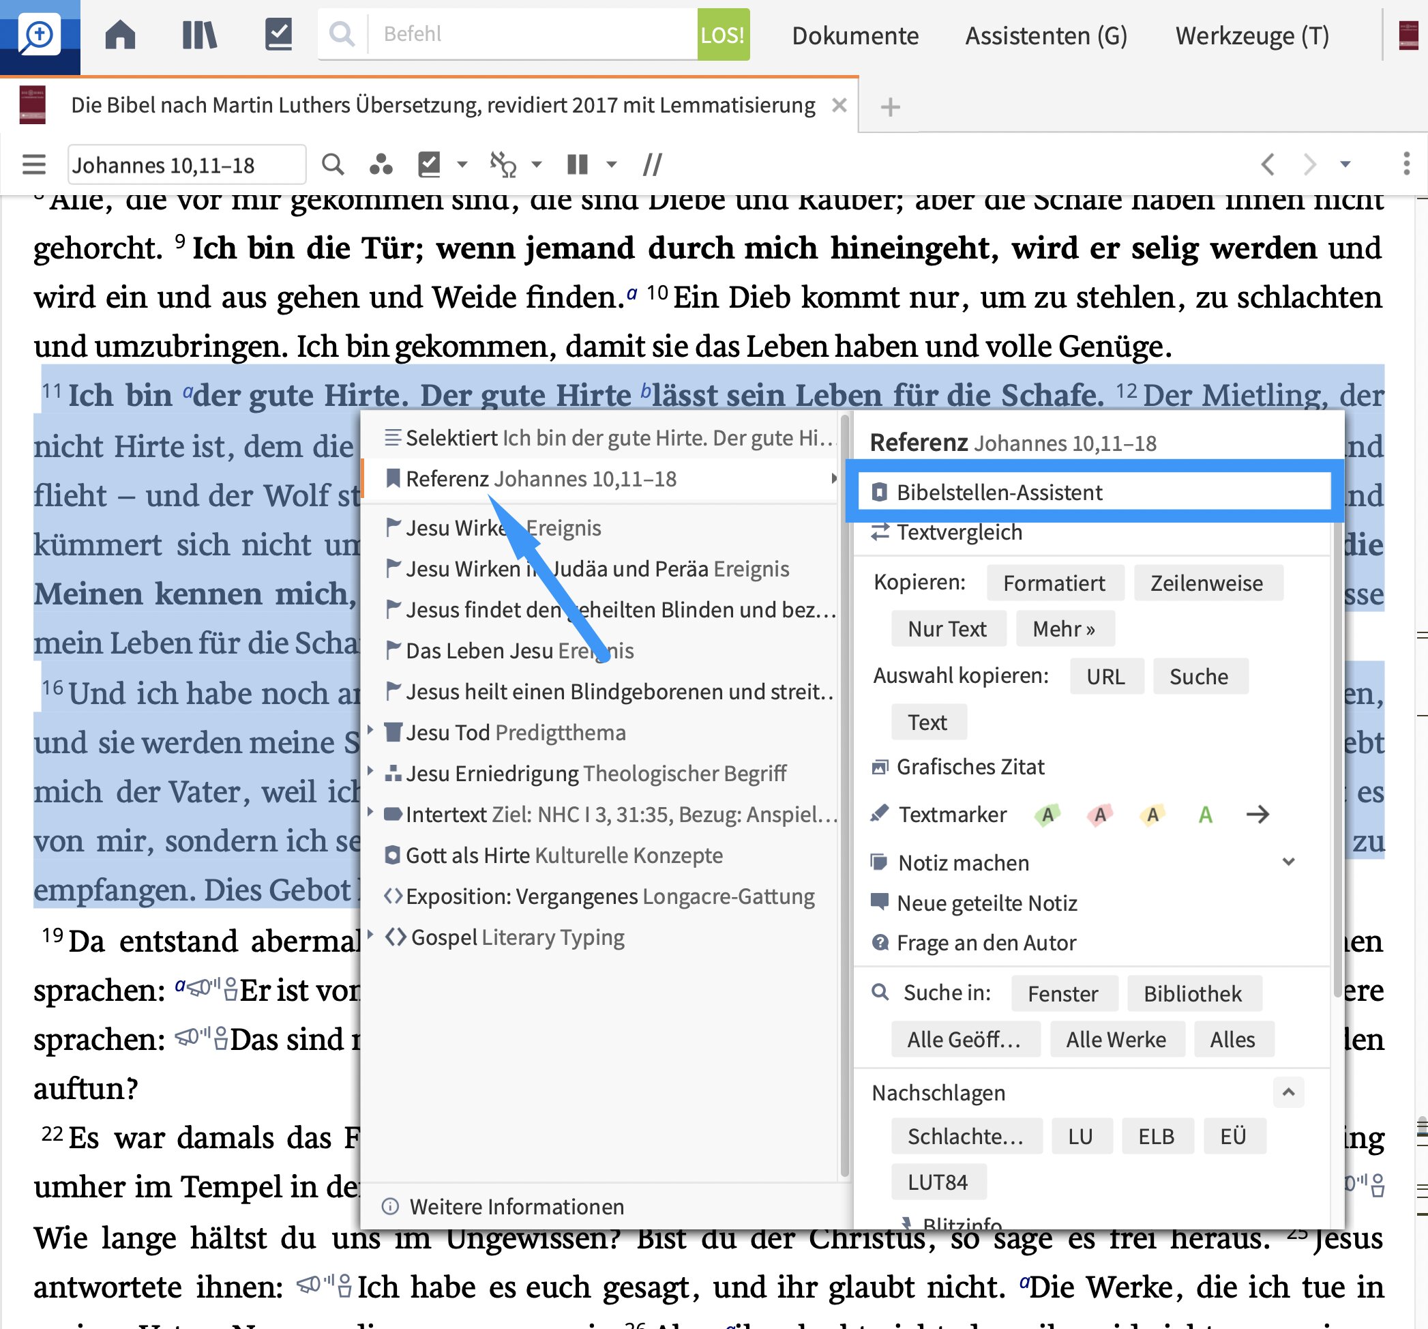Viewport: 1428px width, 1329px height.
Task: Open the Werkzeuge (T) menu
Action: coord(1252,35)
